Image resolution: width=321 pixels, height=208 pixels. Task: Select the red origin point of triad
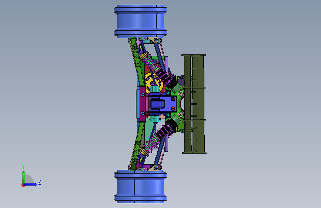[x=23, y=185]
